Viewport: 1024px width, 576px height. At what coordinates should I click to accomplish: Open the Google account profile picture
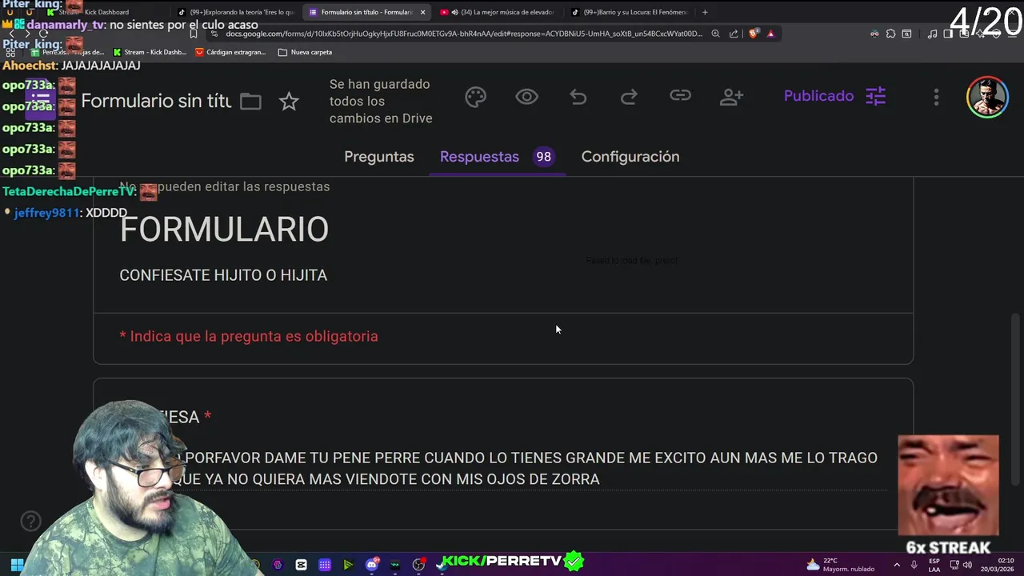coord(987,98)
